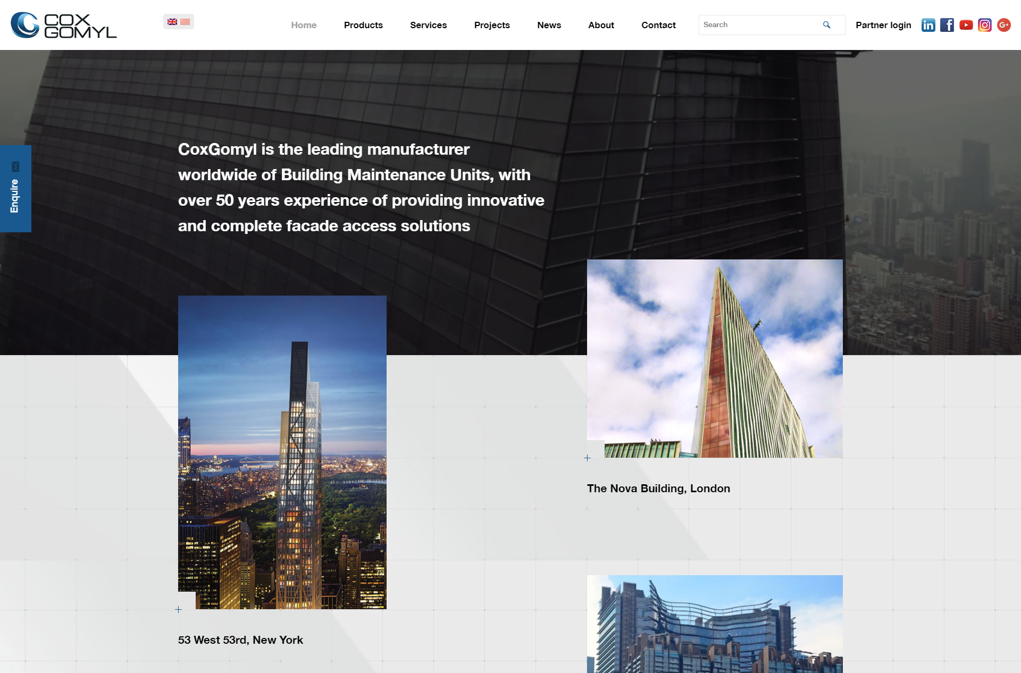This screenshot has height=673, width=1021.
Task: Open the Services menu
Action: 429,25
